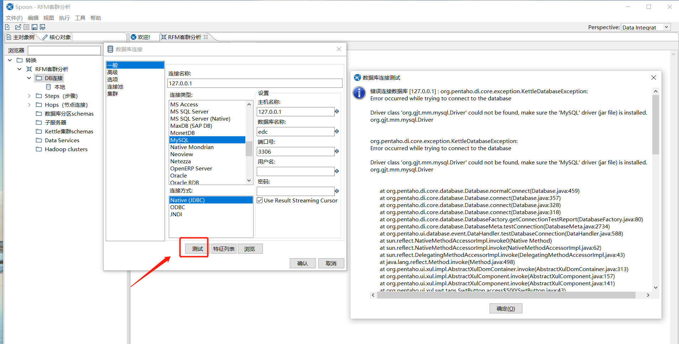
Task: Click the database icon in 数据库连接 title
Action: [x=110, y=49]
